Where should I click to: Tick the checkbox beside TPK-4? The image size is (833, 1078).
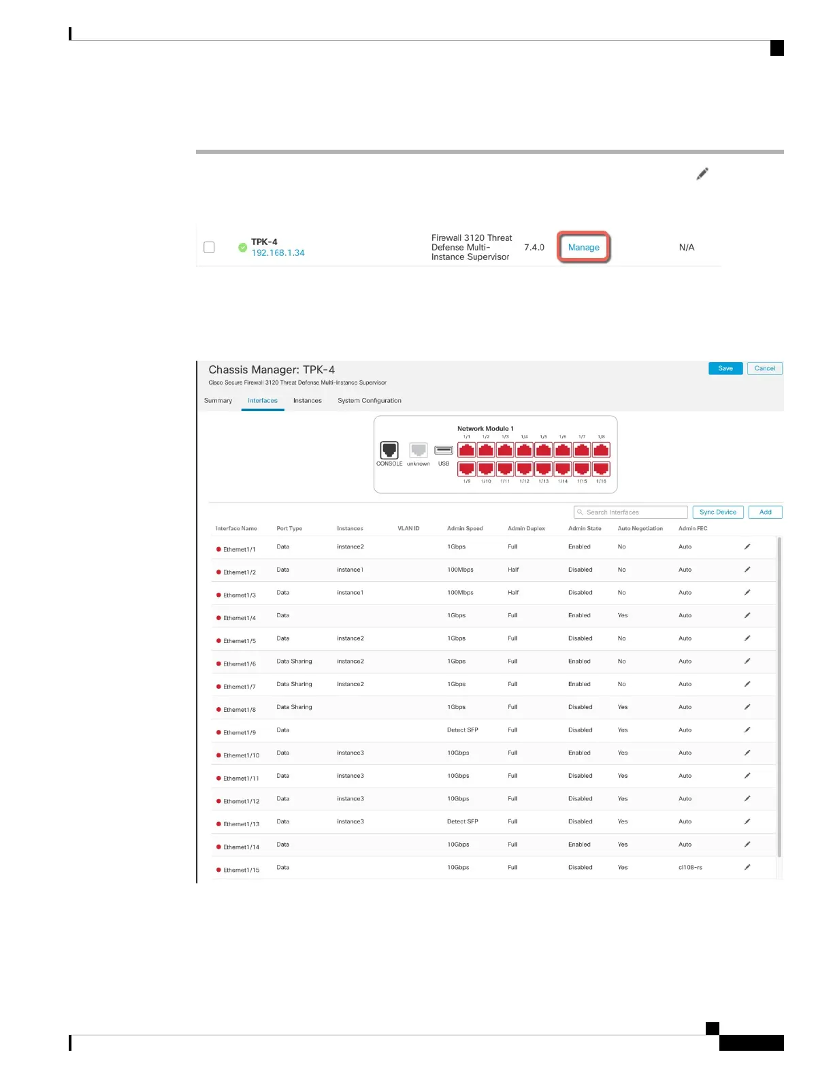(x=209, y=247)
